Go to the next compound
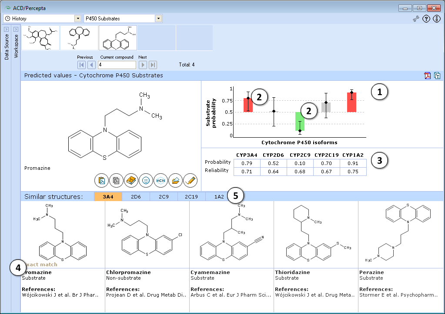 click(x=143, y=65)
